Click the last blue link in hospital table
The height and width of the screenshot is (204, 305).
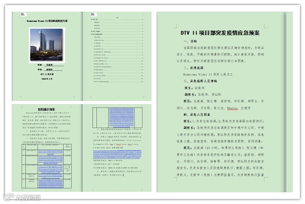coord(50,184)
